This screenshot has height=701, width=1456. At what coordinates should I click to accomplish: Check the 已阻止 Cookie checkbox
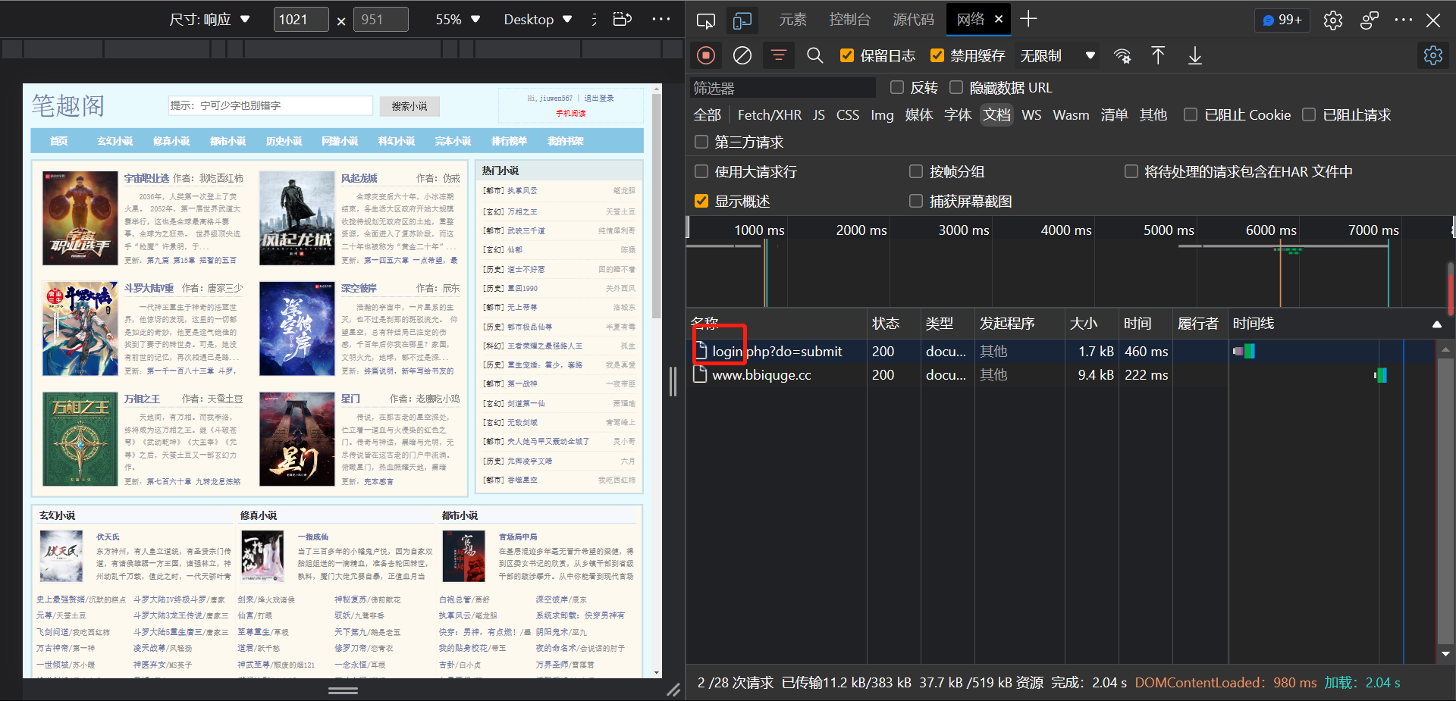[1191, 114]
